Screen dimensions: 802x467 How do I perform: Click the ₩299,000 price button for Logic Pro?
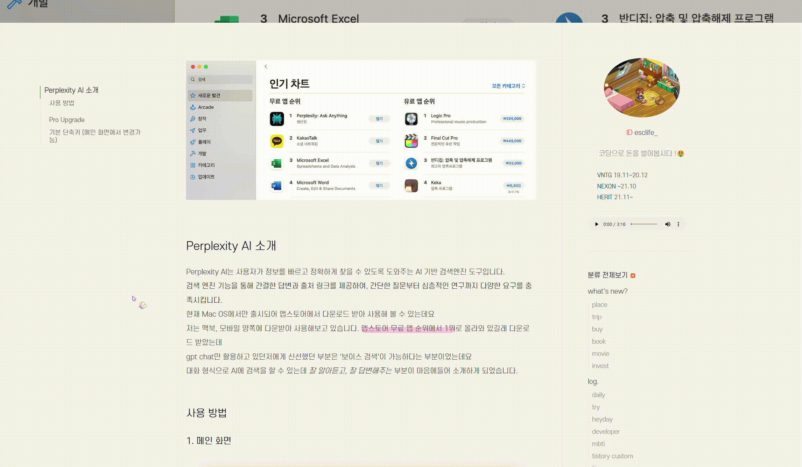point(512,119)
